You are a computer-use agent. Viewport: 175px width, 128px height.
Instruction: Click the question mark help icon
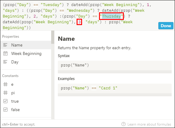coord(124,124)
